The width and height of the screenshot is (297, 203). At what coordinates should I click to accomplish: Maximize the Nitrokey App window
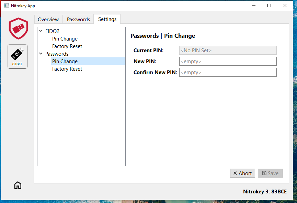[x=269, y=5]
